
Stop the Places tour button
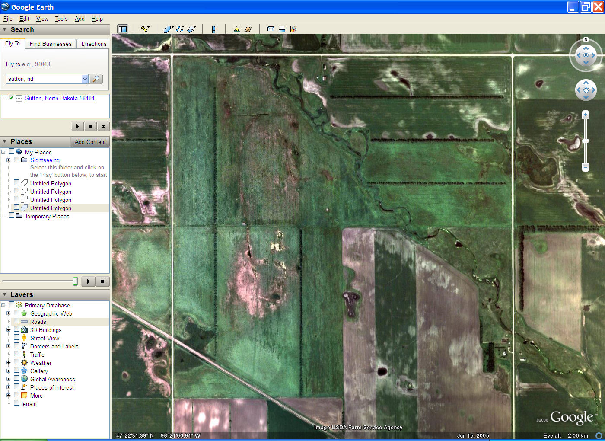[x=102, y=281]
